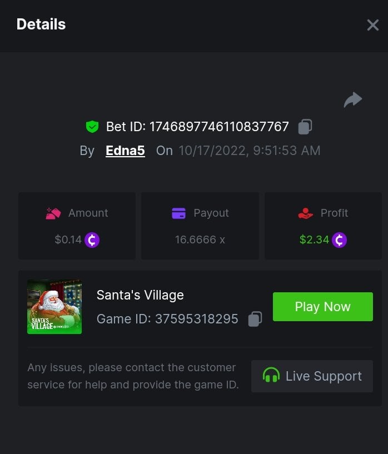Click the red Profit hand icon

click(x=306, y=213)
